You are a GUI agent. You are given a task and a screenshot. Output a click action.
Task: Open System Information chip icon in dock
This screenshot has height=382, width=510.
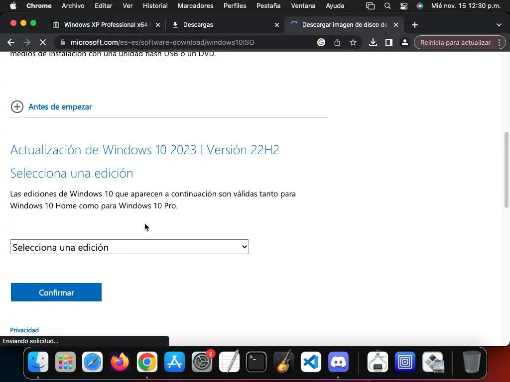pyautogui.click(x=378, y=362)
